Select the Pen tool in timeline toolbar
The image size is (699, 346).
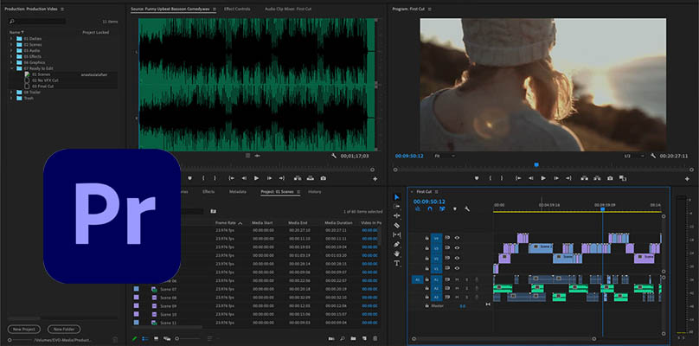point(397,244)
